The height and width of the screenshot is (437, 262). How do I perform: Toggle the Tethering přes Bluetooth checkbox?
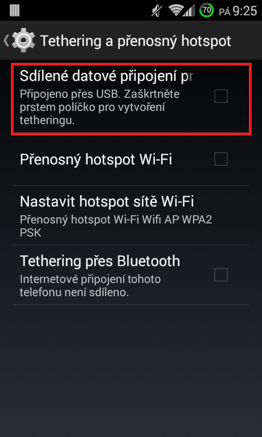(221, 275)
